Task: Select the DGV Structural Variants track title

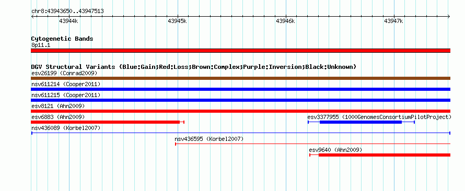Action: [194, 67]
